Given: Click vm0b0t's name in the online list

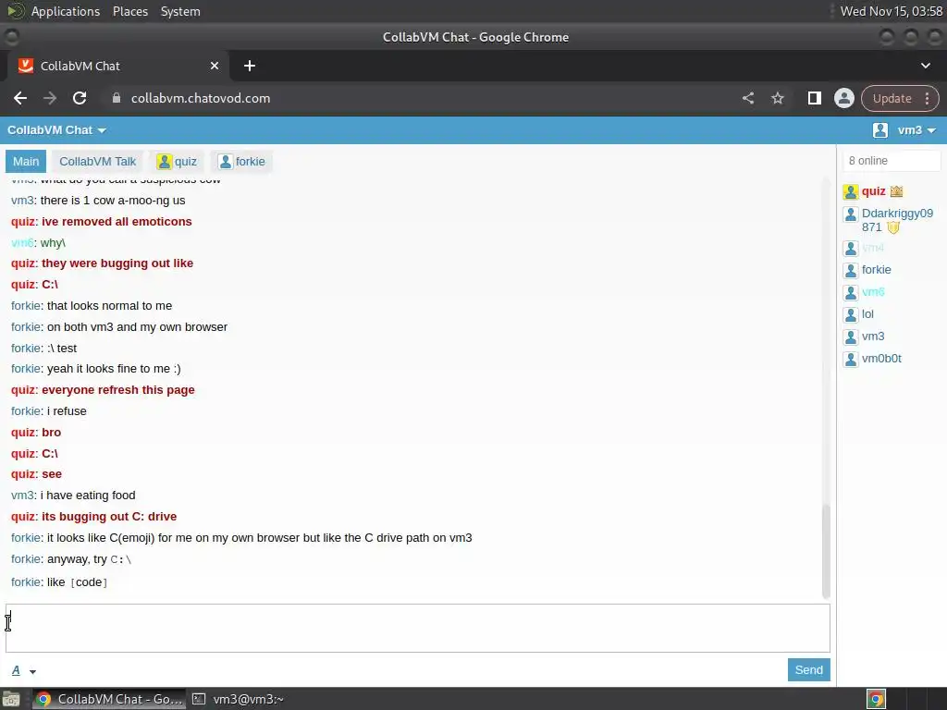Looking at the screenshot, I should pos(881,359).
